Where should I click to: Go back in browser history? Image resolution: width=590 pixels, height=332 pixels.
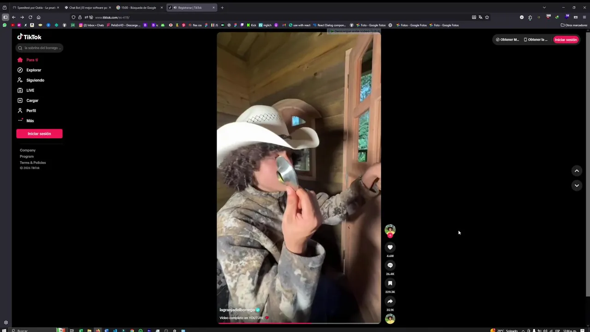[14, 18]
